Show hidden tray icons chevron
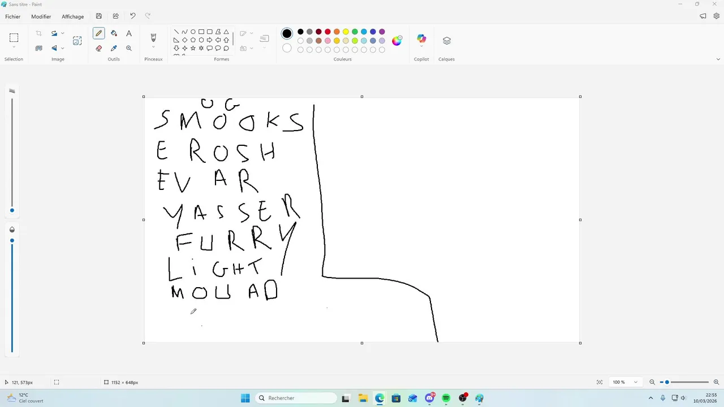 650,398
